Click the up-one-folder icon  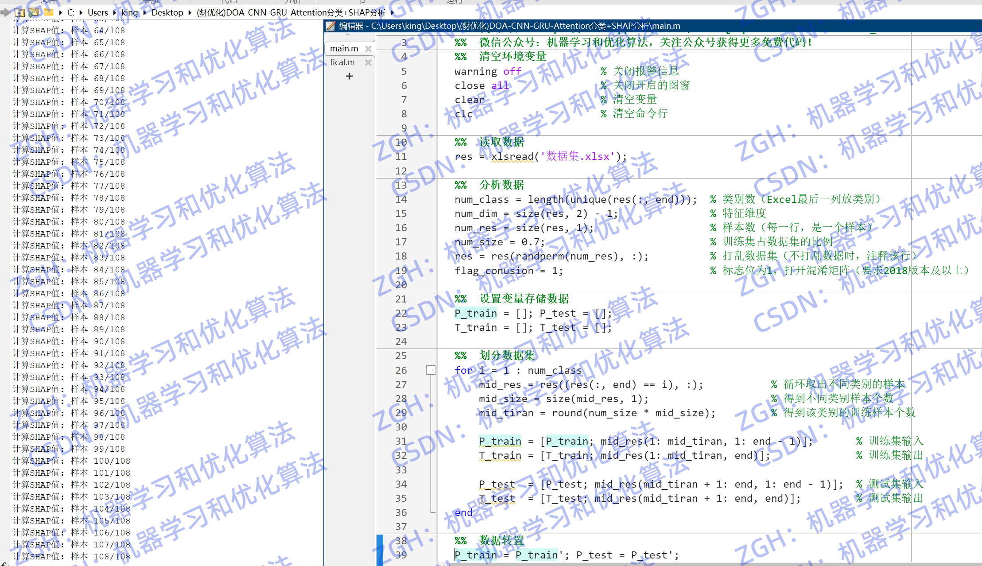[19, 12]
